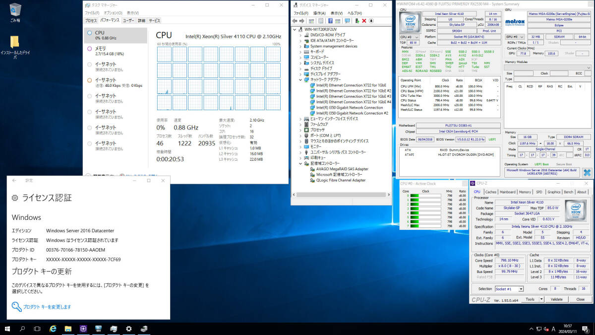595x335 pixels.
Task: Open Task Manager File menu
Action: point(92,12)
